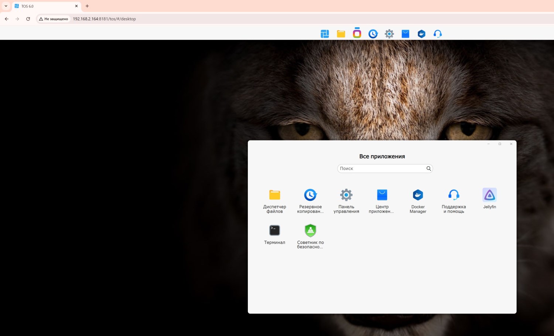
Task: Click the rainbow square icon in top taskbar
Action: (x=357, y=34)
